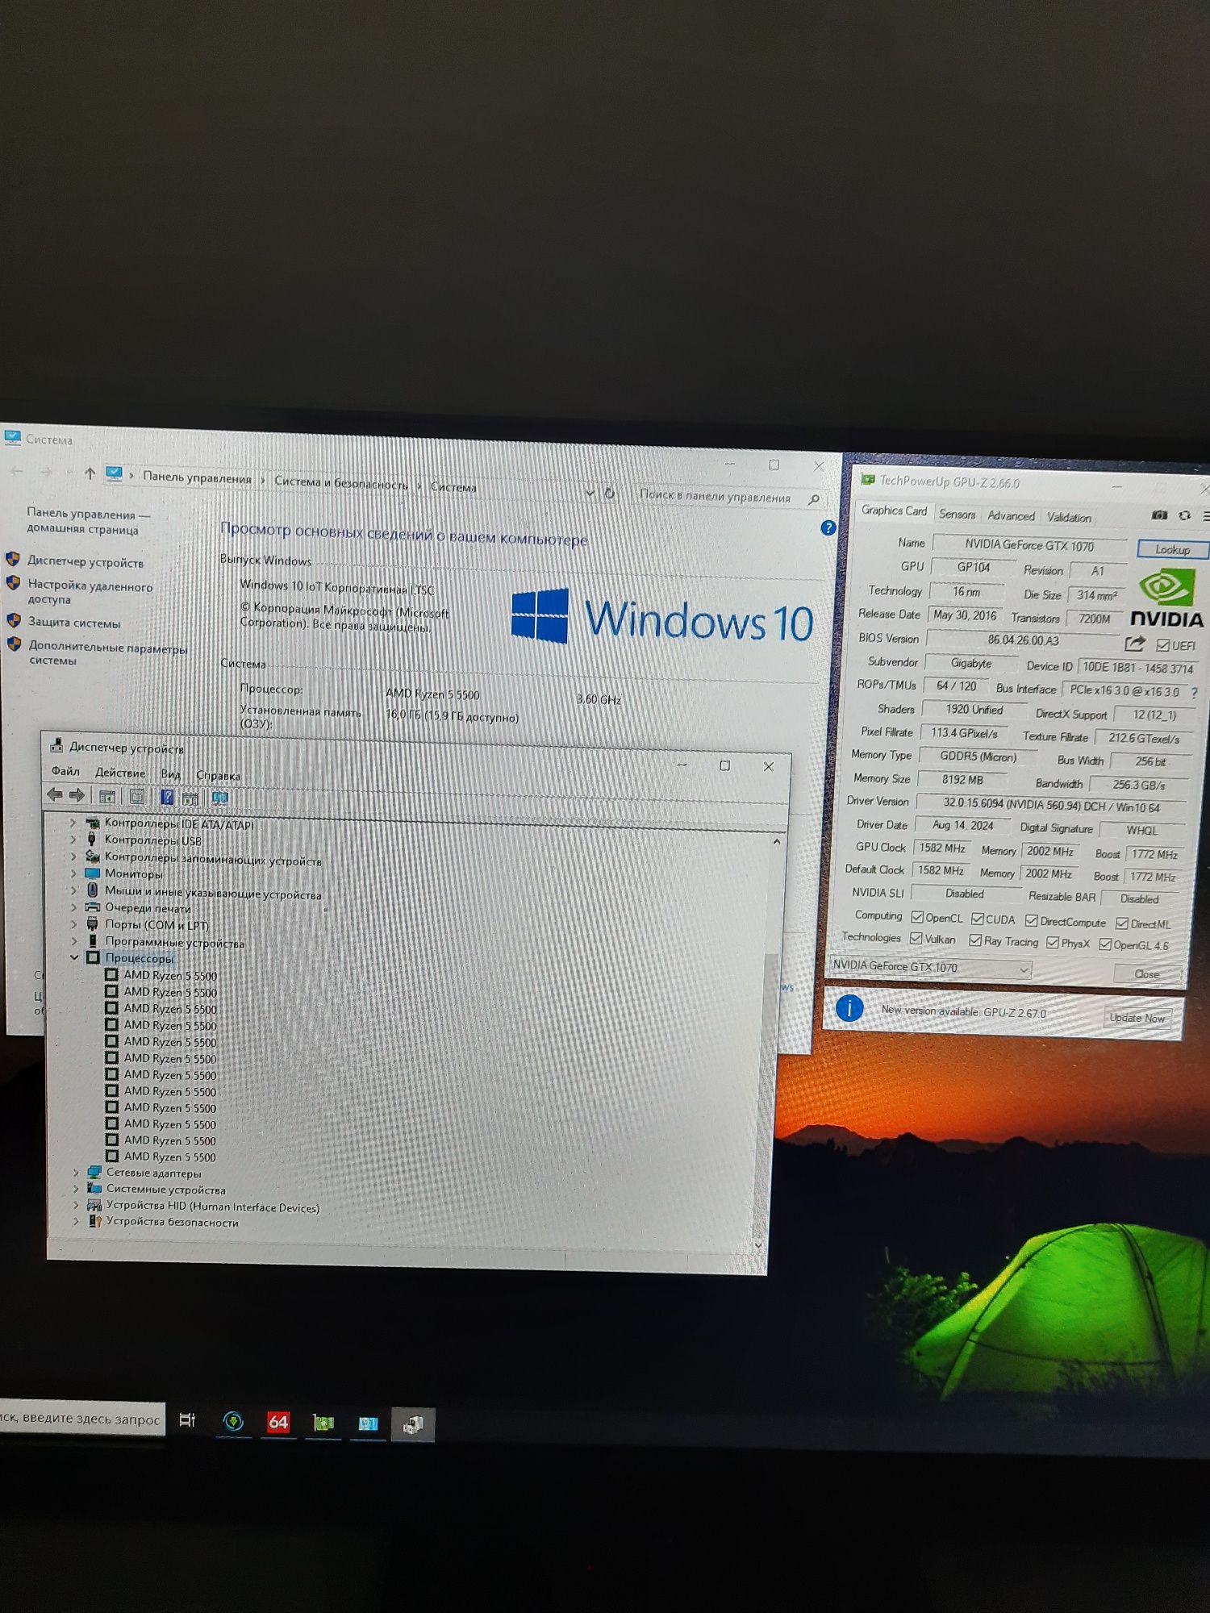
Task: Open Task View on the taskbar
Action: click(x=187, y=1420)
